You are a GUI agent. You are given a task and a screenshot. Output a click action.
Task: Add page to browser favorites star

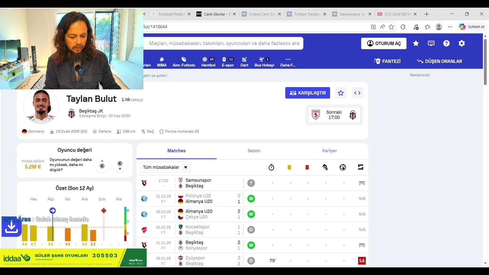[391, 27]
